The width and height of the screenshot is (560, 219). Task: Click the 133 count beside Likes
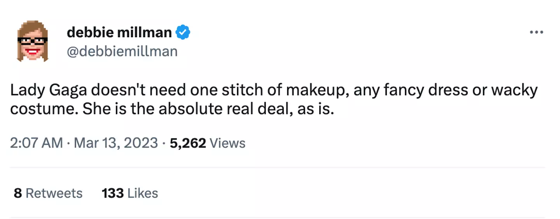click(113, 193)
